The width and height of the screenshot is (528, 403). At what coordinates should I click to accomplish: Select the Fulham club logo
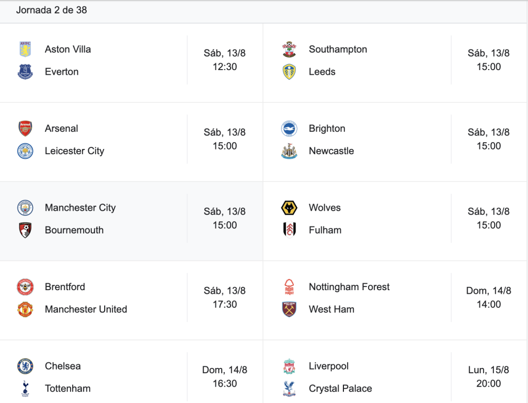289,230
